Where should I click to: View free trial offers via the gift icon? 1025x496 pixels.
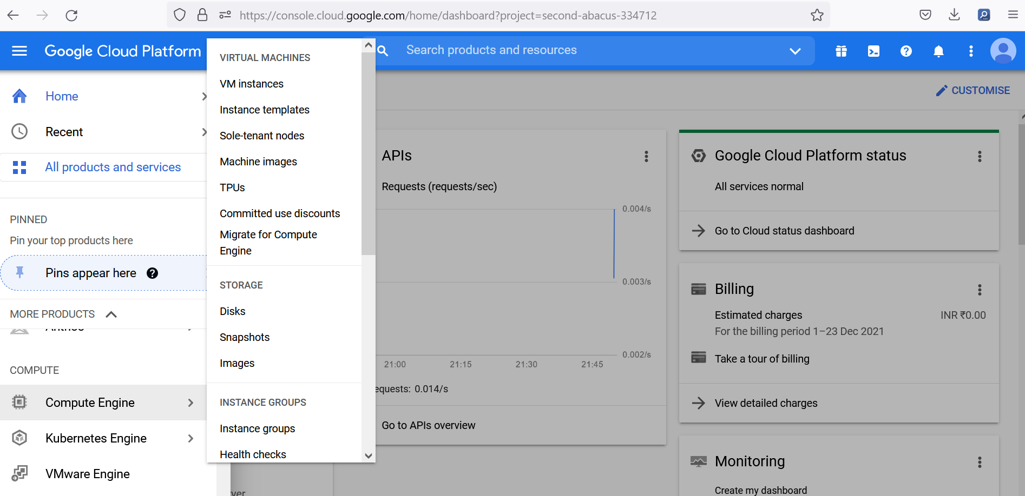pyautogui.click(x=841, y=51)
